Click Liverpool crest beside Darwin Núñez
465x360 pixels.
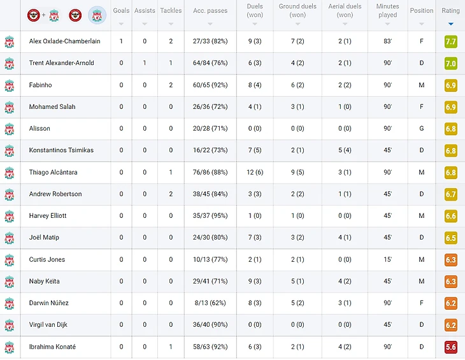pos(9,303)
